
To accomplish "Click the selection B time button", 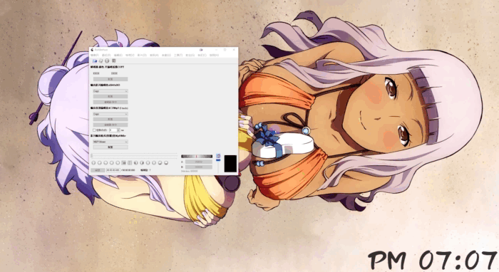I will [199, 167].
